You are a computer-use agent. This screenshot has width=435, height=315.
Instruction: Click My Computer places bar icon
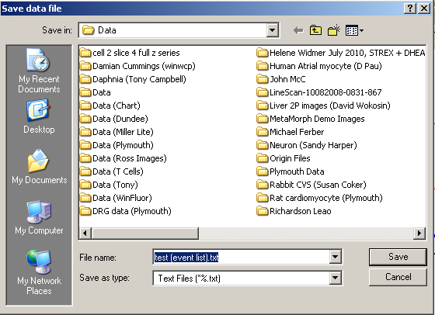pyautogui.click(x=39, y=217)
